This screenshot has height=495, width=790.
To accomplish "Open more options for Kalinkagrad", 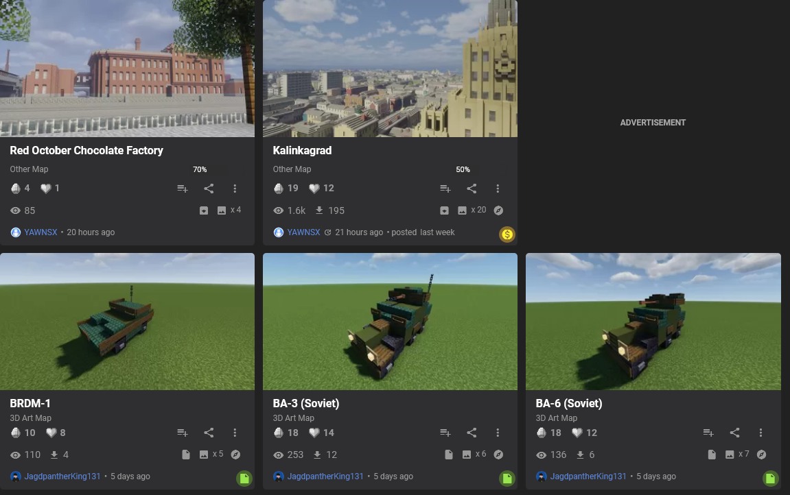I will pos(498,189).
